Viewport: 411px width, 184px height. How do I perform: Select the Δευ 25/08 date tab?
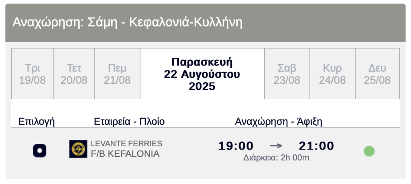(x=377, y=74)
